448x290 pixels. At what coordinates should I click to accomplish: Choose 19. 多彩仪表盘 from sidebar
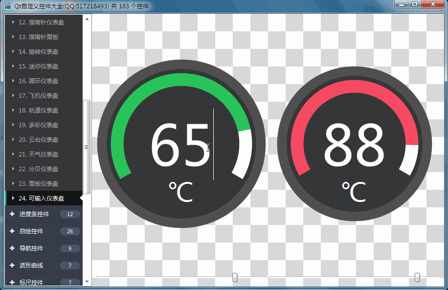pyautogui.click(x=38, y=125)
